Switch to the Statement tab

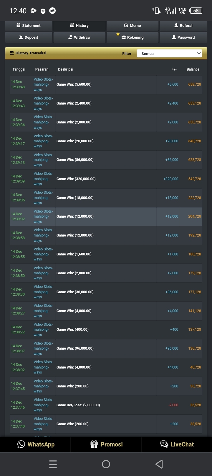pos(29,26)
